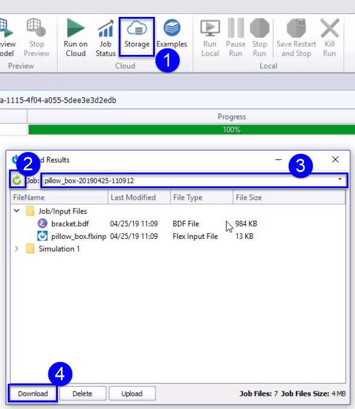Screen dimensions: 355x409
Task: Open the Examples library
Action: click(x=172, y=34)
